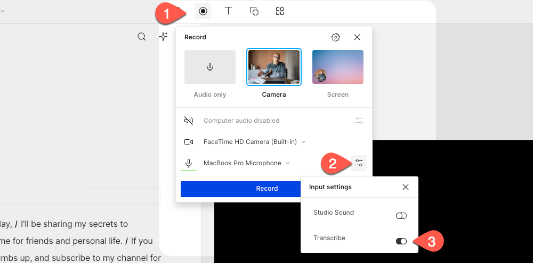Click the 'Input settings' heading

click(x=330, y=187)
